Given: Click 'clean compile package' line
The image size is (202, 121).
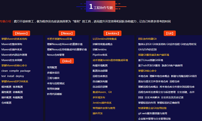Looking at the screenshot, I should pyautogui.click(x=16, y=71).
